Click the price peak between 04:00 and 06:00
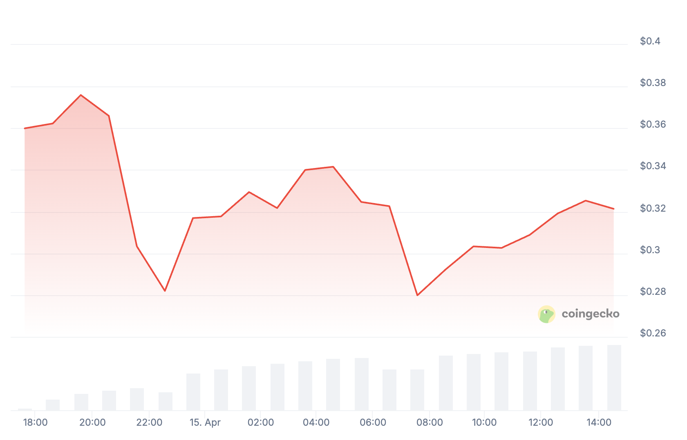This screenshot has width=687, height=440. [x=333, y=167]
